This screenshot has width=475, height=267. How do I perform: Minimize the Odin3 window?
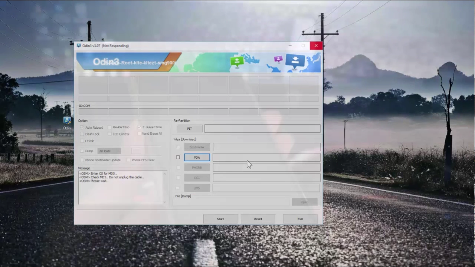(x=290, y=46)
